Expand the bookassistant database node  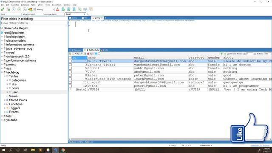(2, 37)
